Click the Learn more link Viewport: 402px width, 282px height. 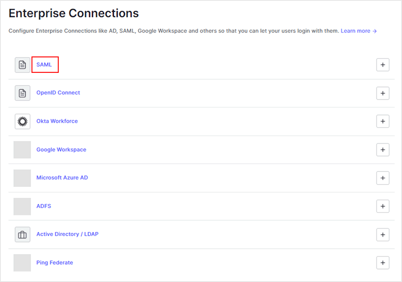[x=357, y=31]
